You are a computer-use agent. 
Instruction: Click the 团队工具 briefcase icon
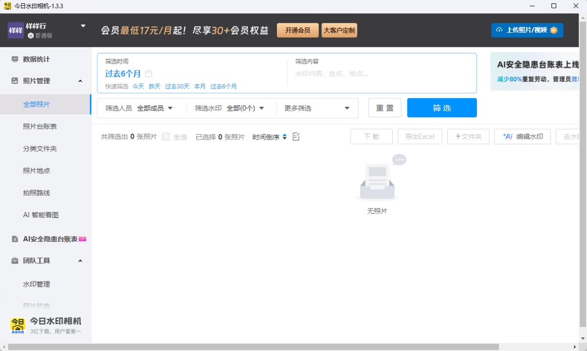(x=15, y=261)
